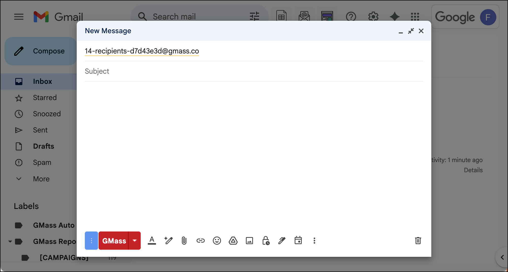Screen dimensions: 508x272
Task: Click the calendar scheduling icon
Action: click(x=298, y=241)
